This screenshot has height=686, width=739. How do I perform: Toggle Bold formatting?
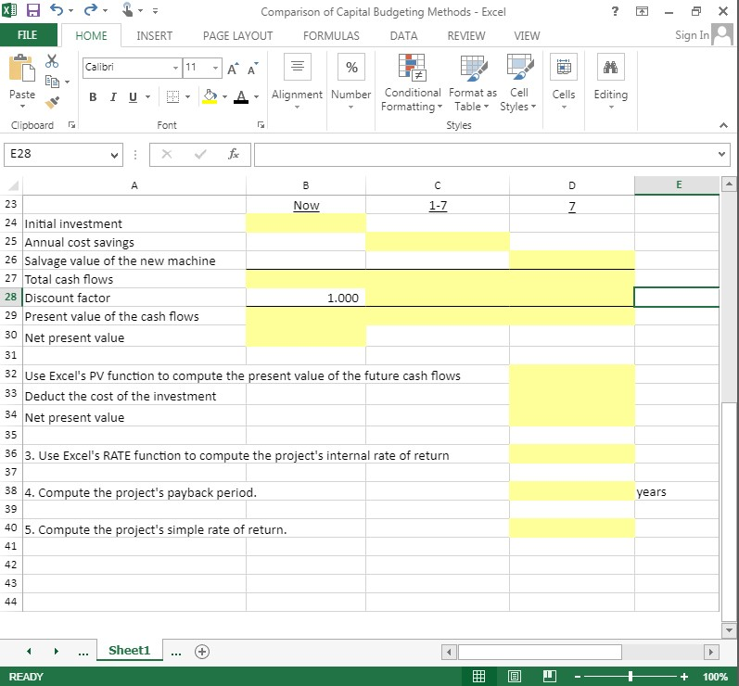point(93,97)
